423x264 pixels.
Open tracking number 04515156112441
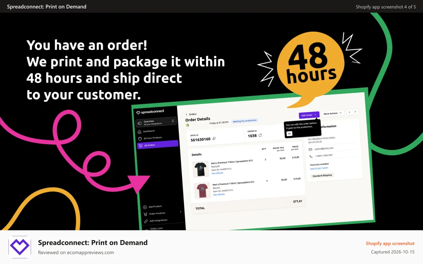(319, 168)
